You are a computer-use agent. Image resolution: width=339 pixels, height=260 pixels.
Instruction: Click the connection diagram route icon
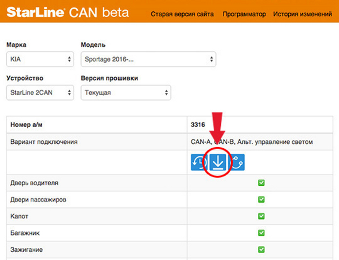pos(236,162)
